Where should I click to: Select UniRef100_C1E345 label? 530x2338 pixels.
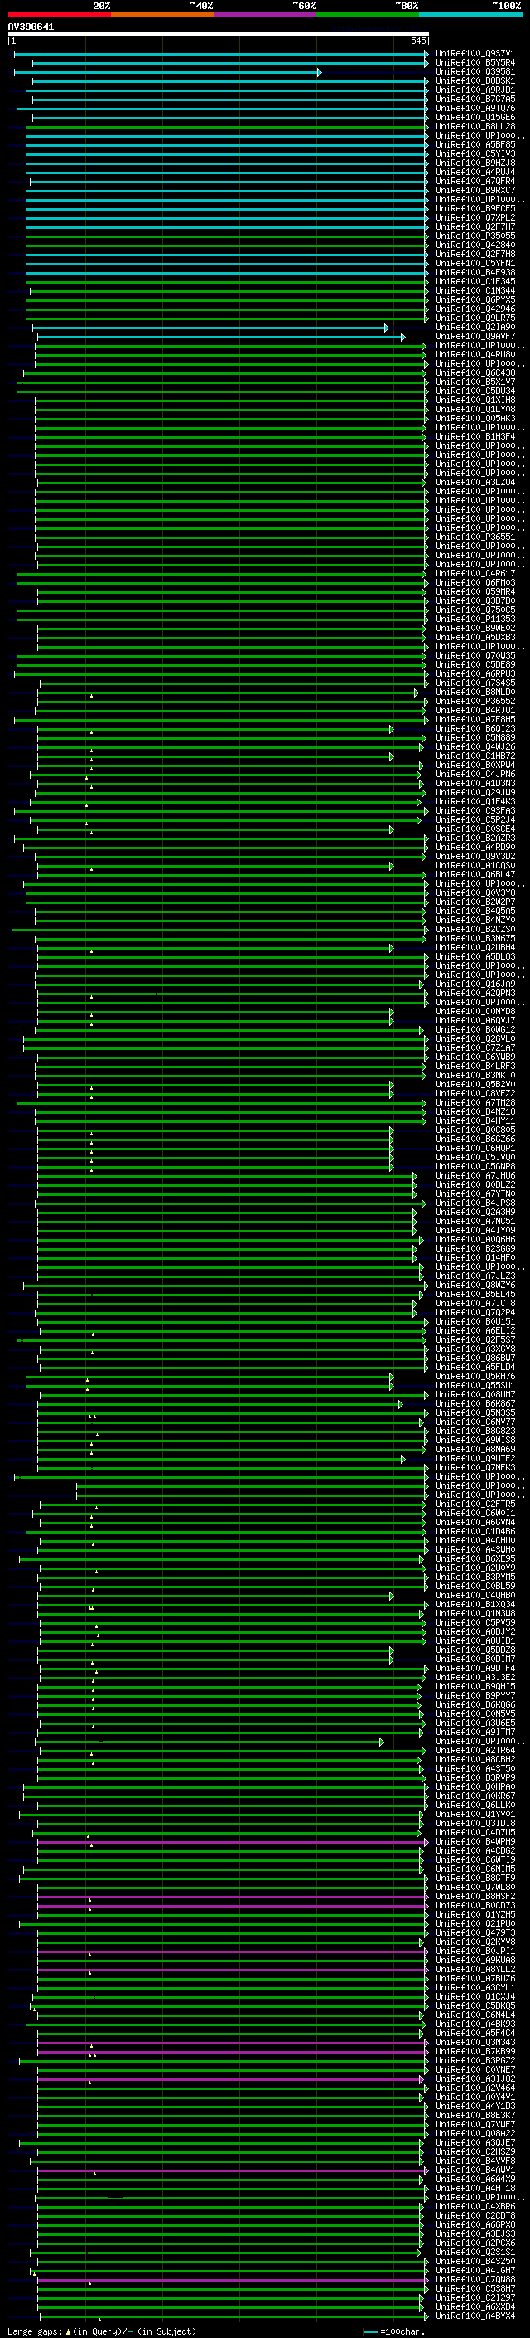point(475,281)
